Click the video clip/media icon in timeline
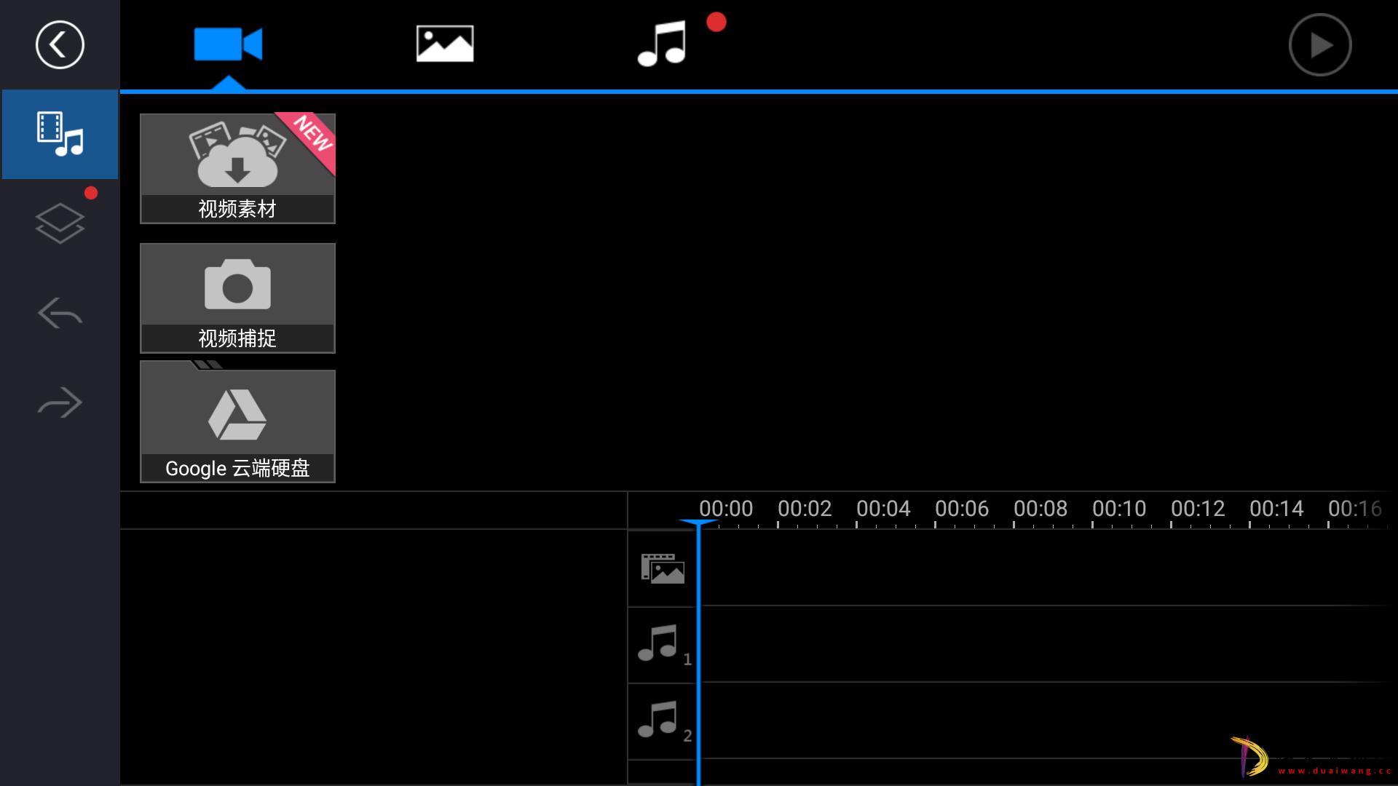 click(660, 566)
